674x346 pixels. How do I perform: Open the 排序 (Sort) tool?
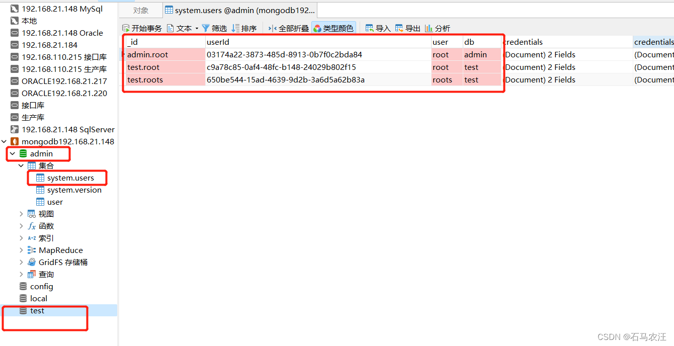click(x=244, y=28)
